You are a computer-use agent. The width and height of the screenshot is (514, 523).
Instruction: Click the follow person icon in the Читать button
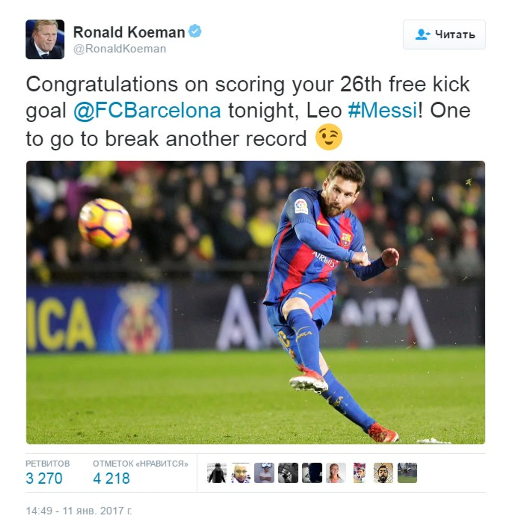point(422,35)
